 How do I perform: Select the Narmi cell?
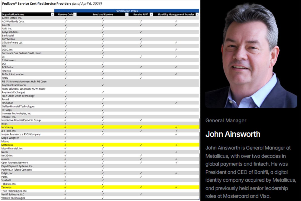coord(28,152)
